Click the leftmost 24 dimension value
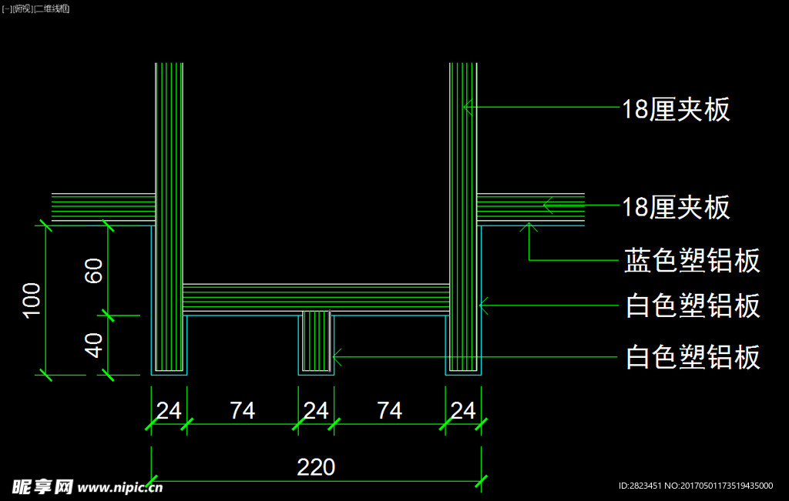Viewport: 789px width, 501px height. click(169, 411)
